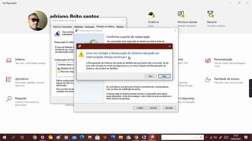Screen dimensions: 252x141
Task: Open Remoto tab in Propriedades do Sistema
Action: pos(120,27)
